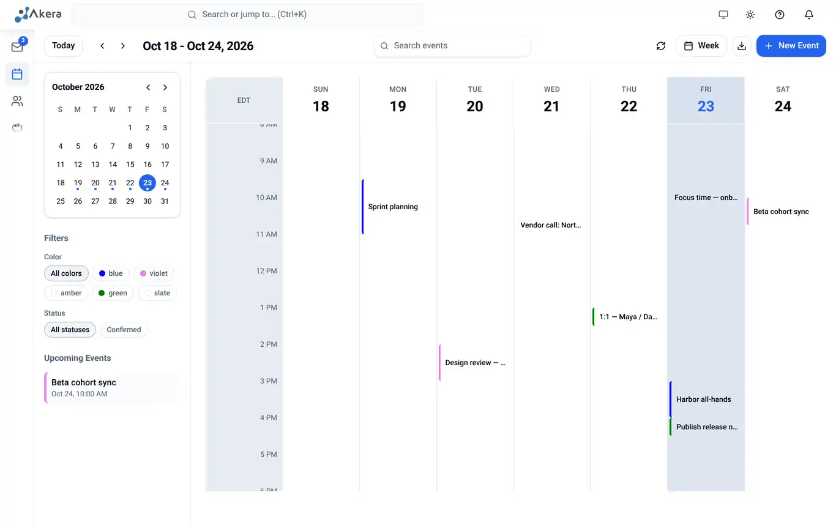
Task: Open the Focus time event on Friday
Action: (706, 198)
